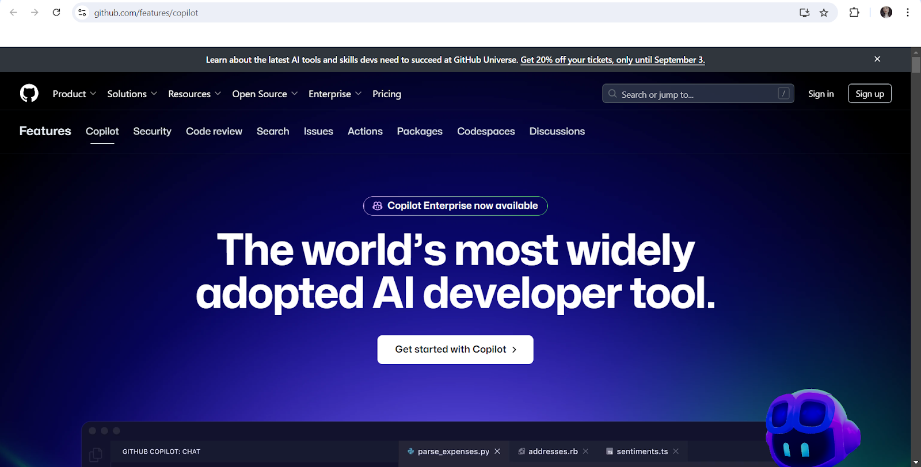Open Get 20% off your tickets link

pos(612,60)
